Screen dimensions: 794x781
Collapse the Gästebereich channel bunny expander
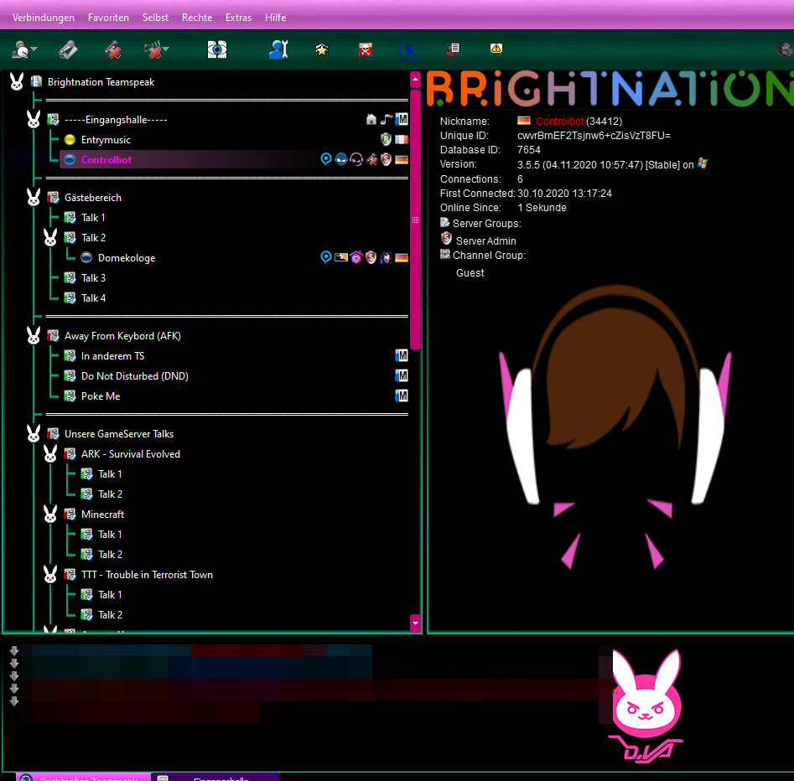pyautogui.click(x=34, y=198)
